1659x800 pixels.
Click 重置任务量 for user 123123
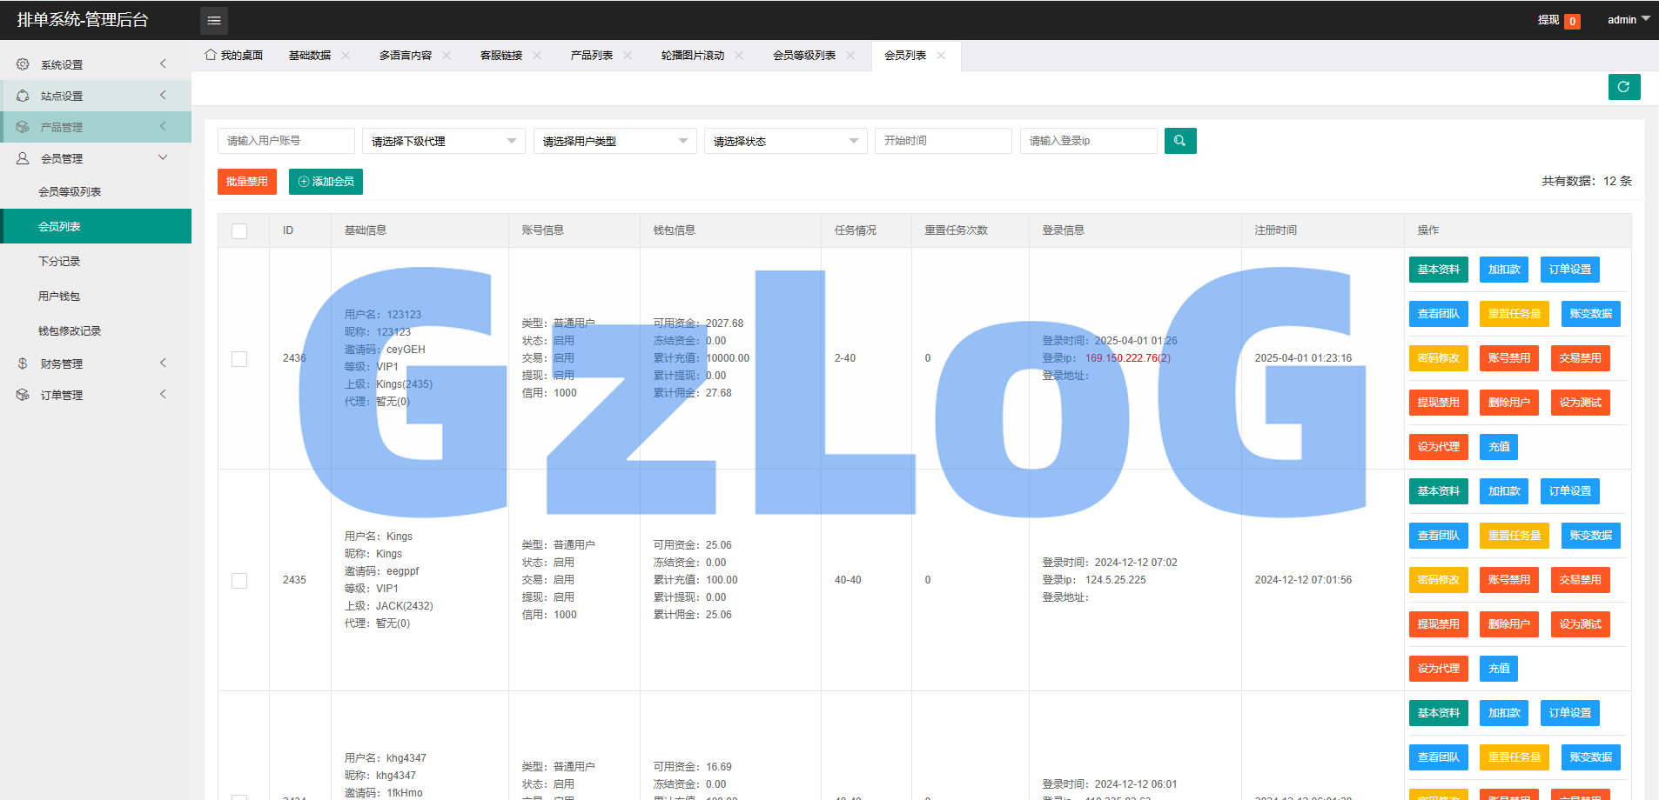point(1514,314)
